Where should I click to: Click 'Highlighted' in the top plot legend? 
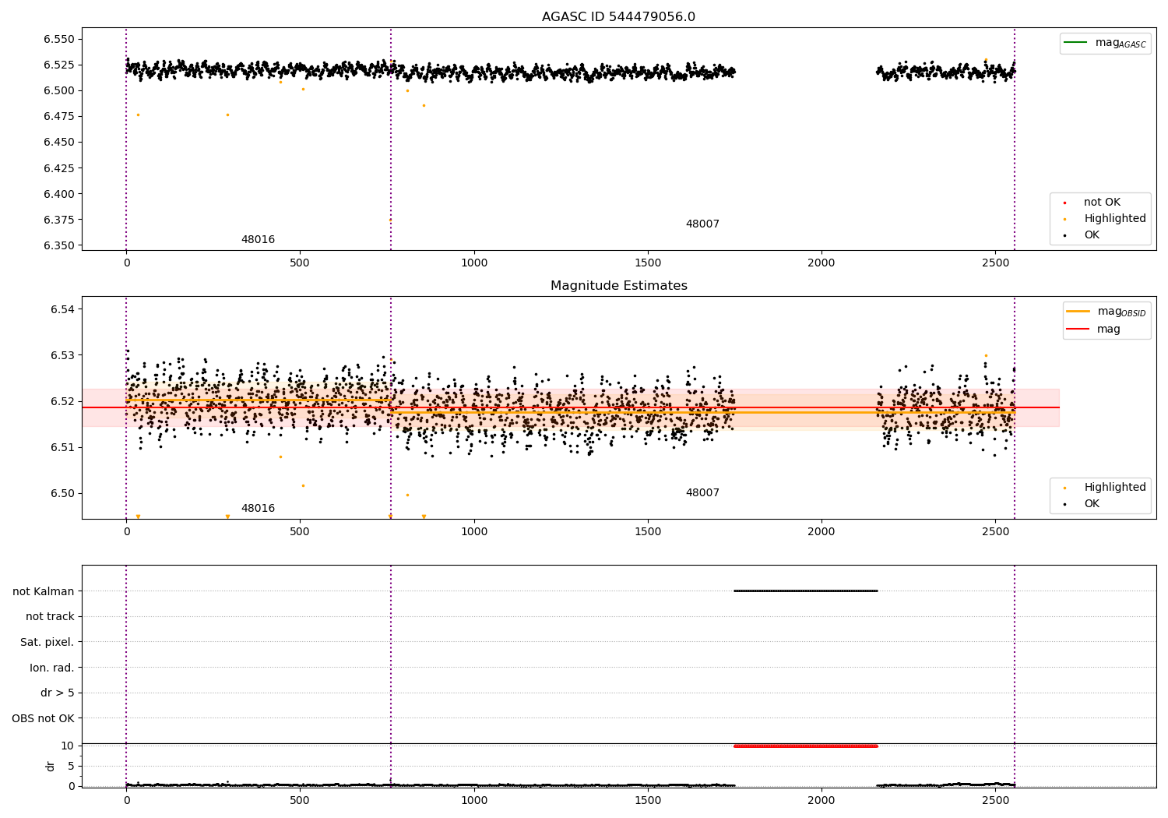[1114, 219]
